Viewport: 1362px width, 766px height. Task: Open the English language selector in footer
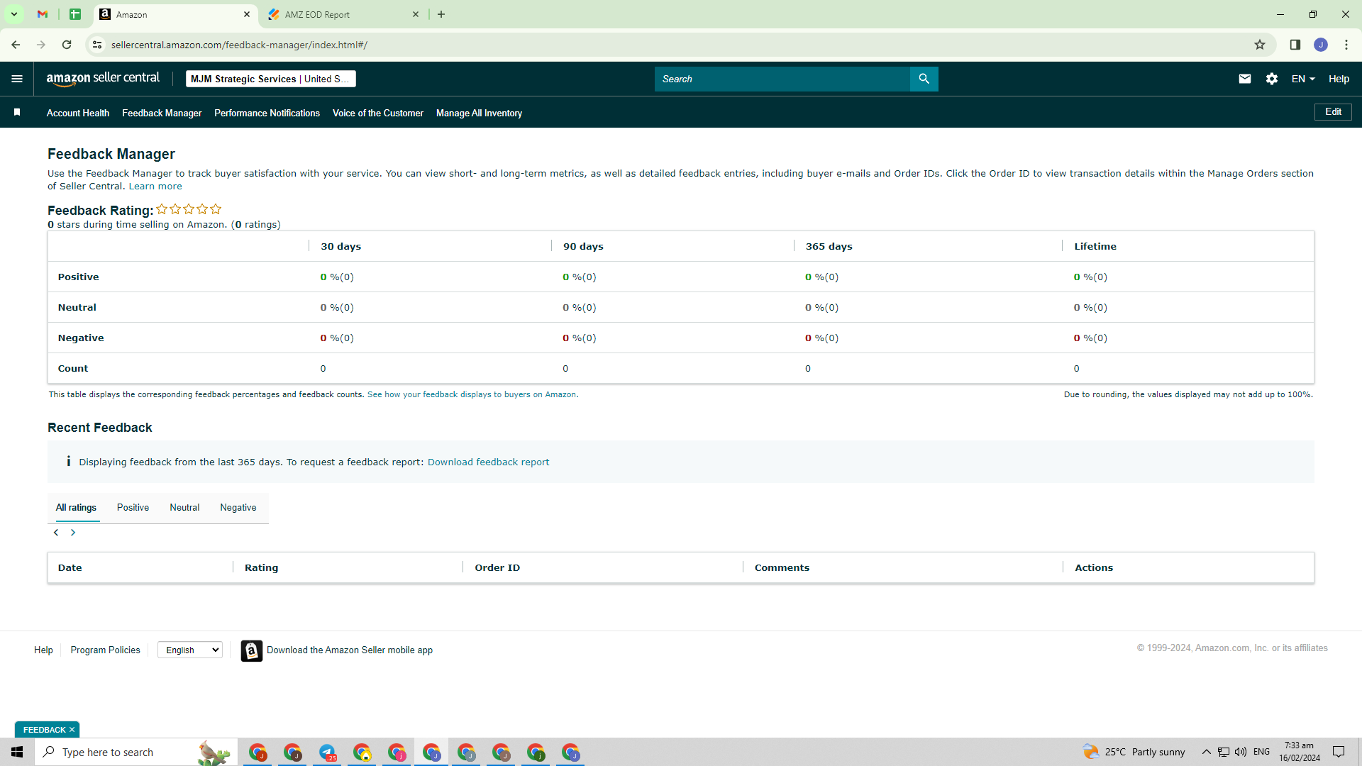[x=190, y=650]
